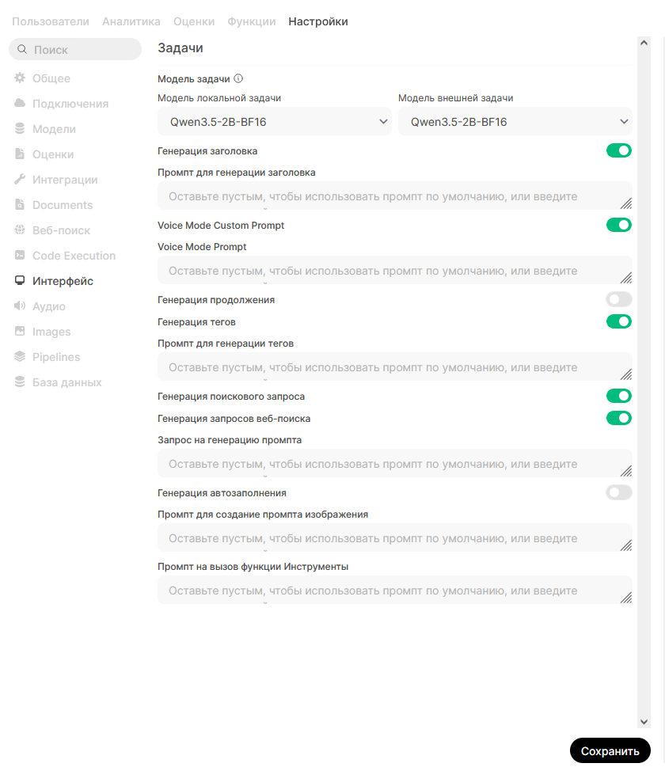Click the speaker icon for Аудио

pos(20,306)
